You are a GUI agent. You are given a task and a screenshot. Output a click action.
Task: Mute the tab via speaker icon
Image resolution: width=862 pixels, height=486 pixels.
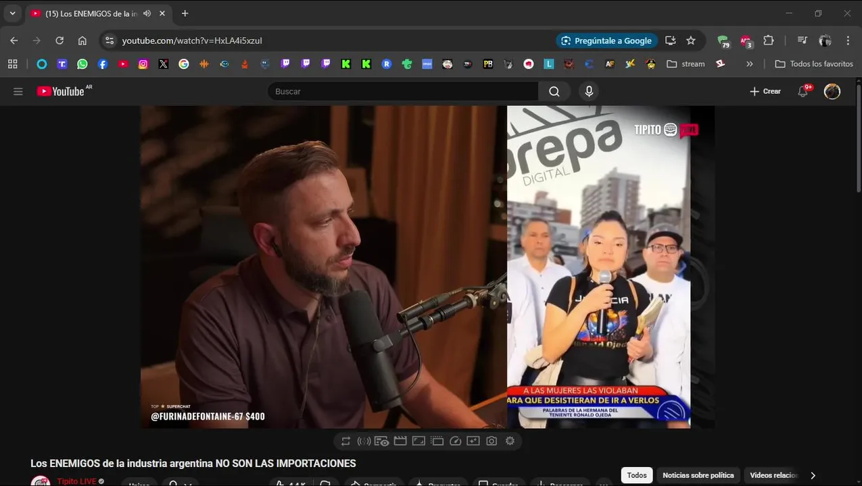pyautogui.click(x=147, y=13)
